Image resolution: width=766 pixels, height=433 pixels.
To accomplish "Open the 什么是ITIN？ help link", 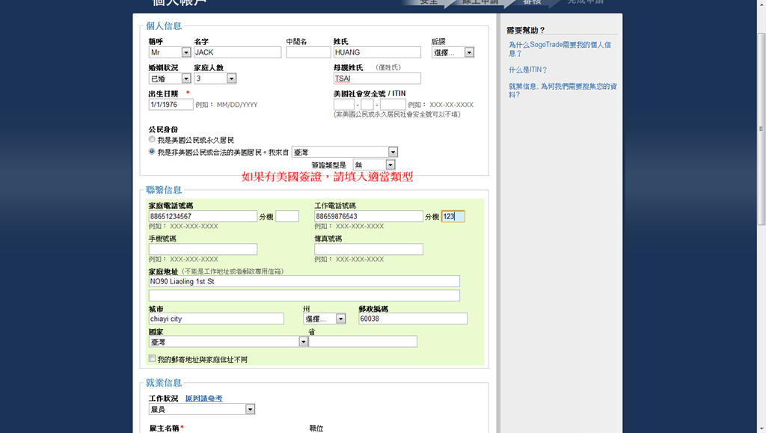I will click(527, 70).
